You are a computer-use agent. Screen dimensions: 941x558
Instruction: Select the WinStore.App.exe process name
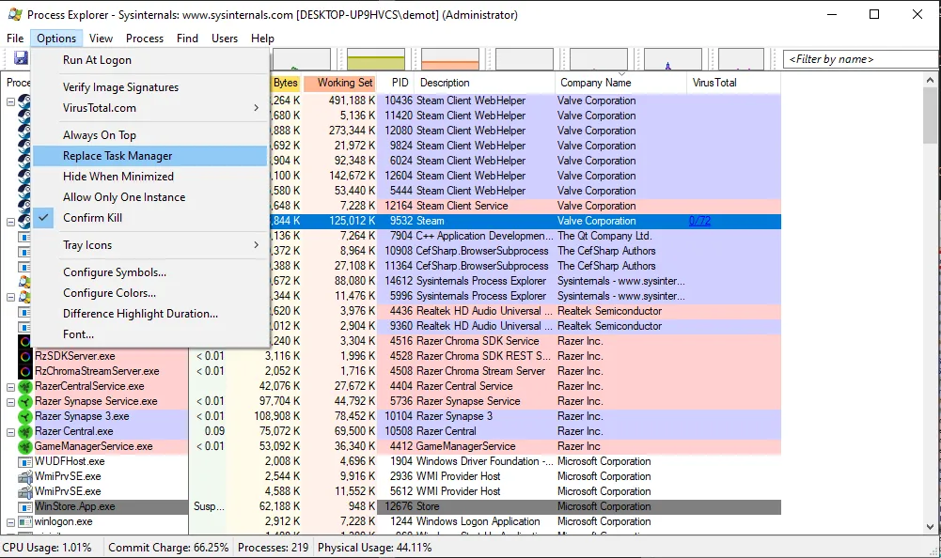(x=74, y=506)
